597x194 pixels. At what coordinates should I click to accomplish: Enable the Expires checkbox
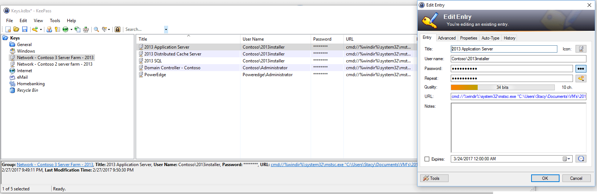pos(427,159)
